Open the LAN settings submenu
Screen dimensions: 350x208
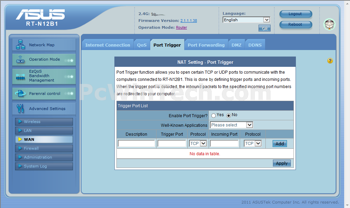(x=44, y=131)
